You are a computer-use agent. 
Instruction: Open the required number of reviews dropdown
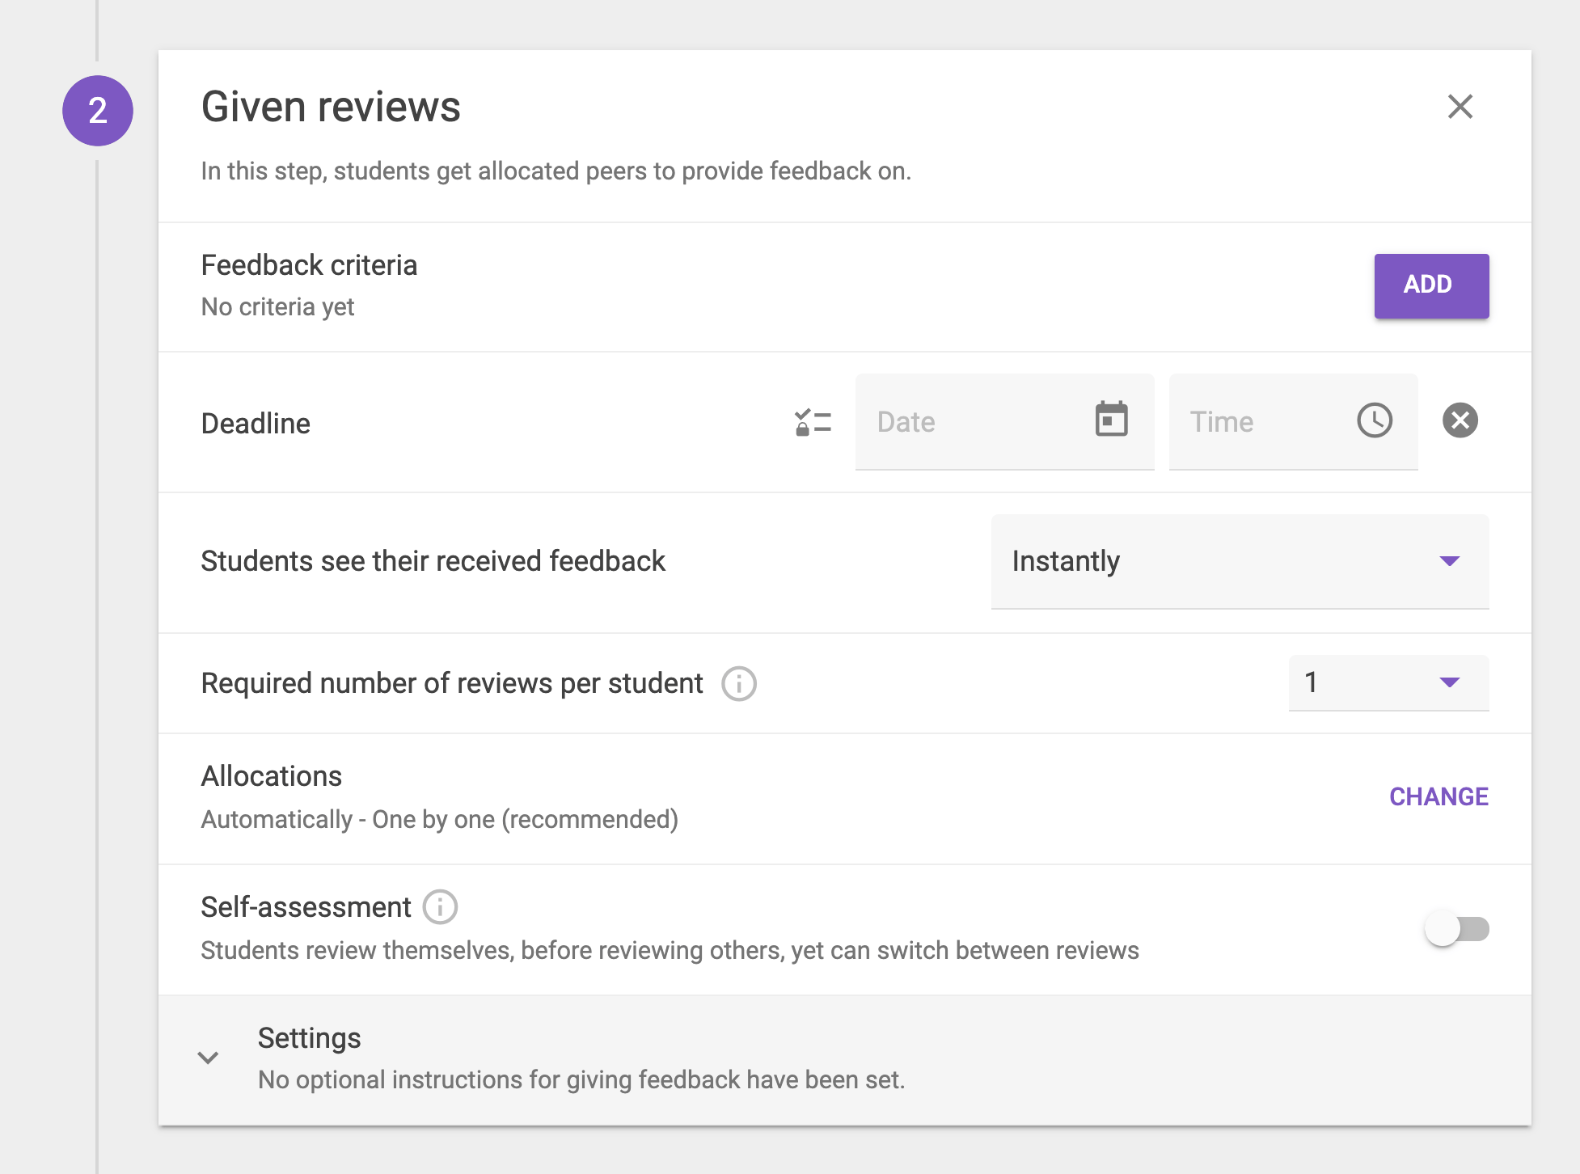pyautogui.click(x=1388, y=683)
